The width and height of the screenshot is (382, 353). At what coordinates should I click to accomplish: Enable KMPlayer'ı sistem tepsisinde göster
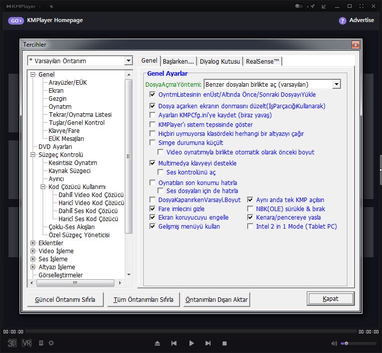[x=152, y=124]
